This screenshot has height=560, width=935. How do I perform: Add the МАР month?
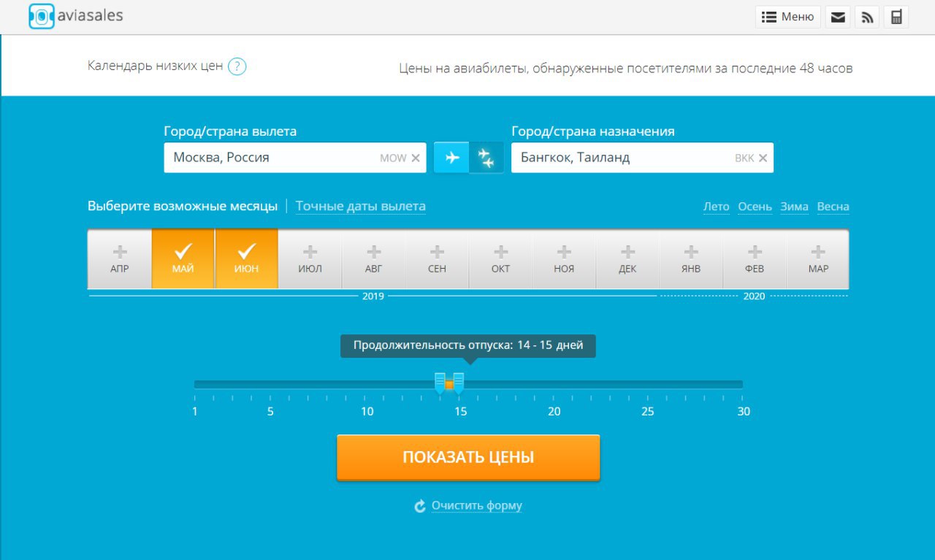[x=818, y=259]
